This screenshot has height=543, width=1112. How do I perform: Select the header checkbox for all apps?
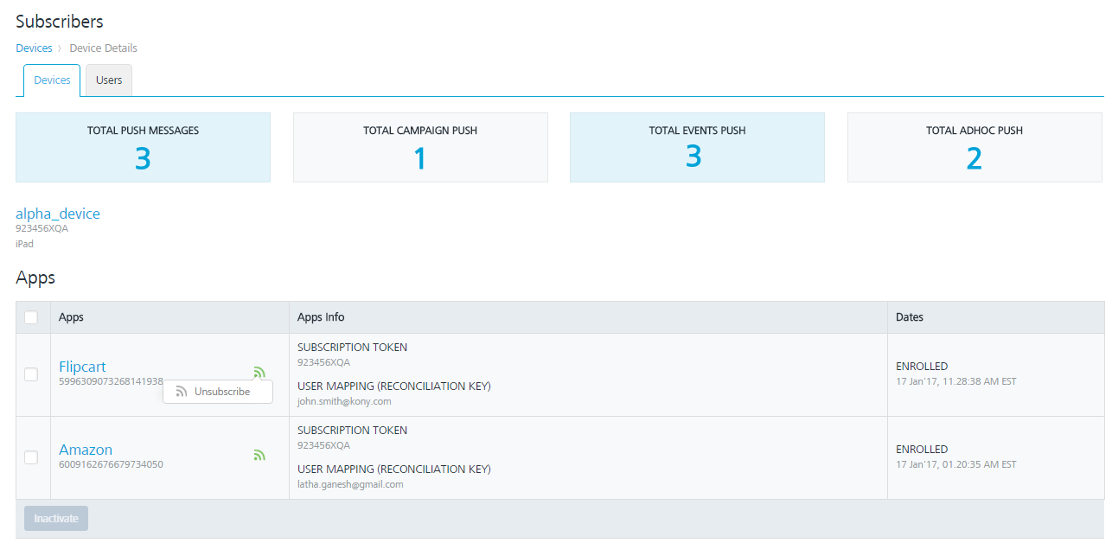31,317
